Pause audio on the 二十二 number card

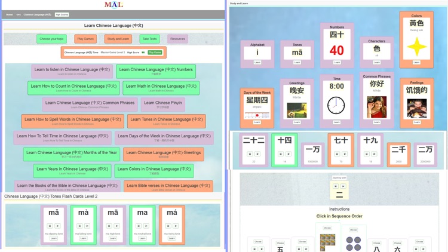250,153
